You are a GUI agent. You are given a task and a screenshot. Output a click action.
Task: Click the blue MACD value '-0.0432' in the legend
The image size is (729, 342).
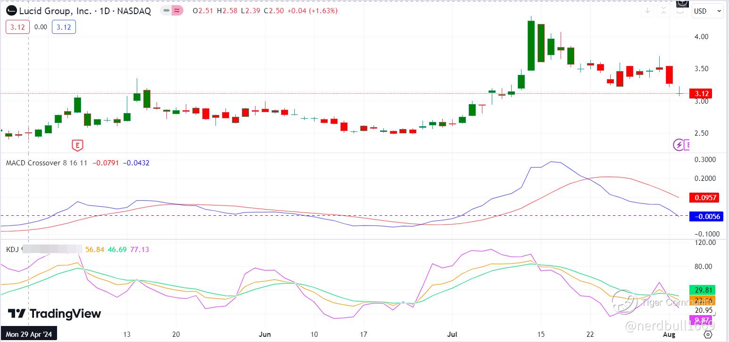pyautogui.click(x=136, y=163)
